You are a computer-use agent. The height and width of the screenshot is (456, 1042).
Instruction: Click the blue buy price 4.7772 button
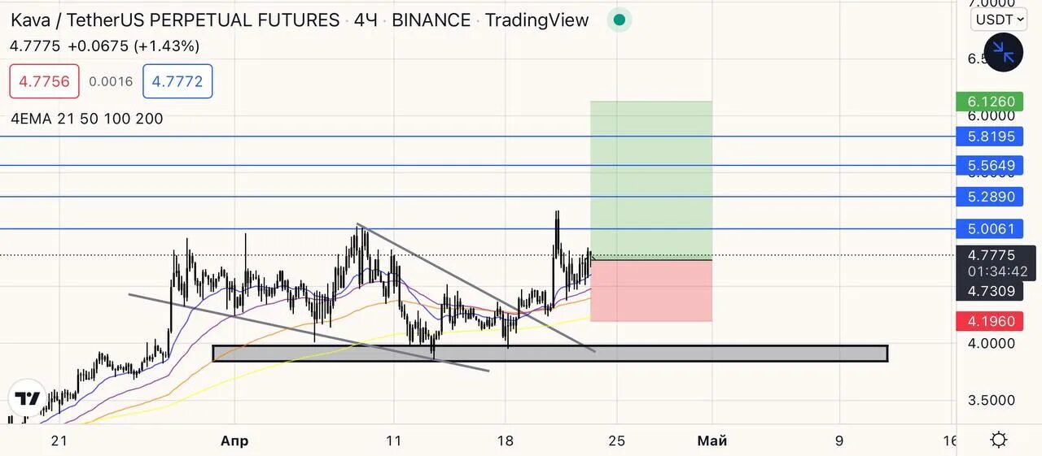point(177,81)
